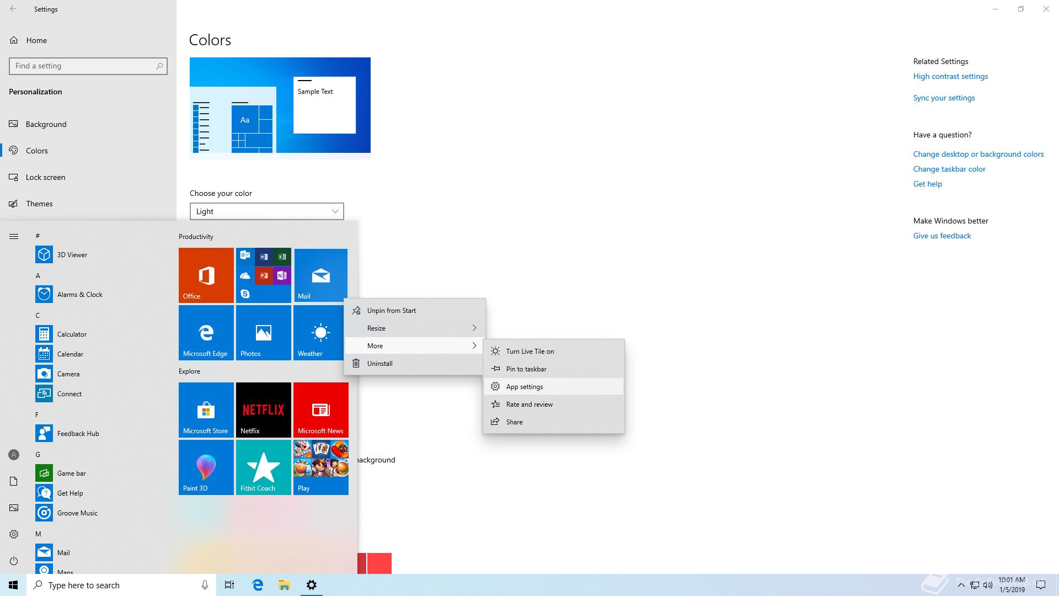The height and width of the screenshot is (596, 1059).
Task: Open the Office tile in Start
Action: point(206,275)
